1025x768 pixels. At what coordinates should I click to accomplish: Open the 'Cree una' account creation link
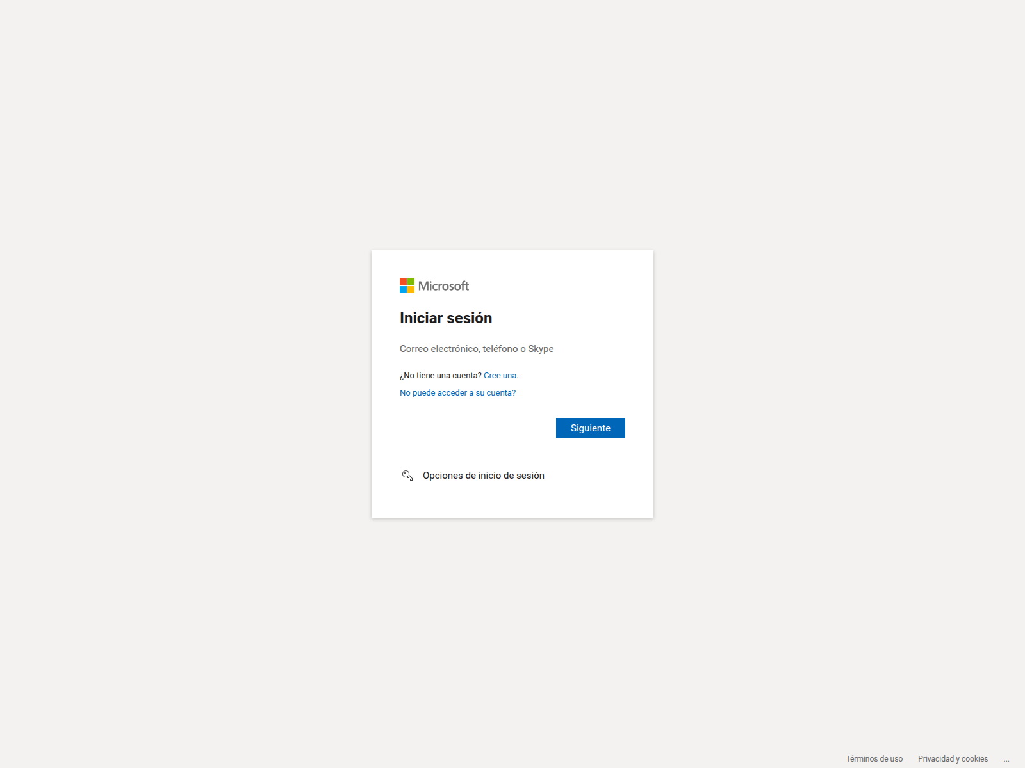click(x=501, y=376)
